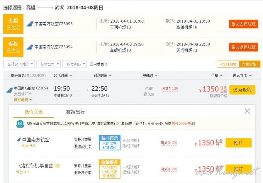This screenshot has width=263, height=183.
Task: Click China Southern logo in outbound flight row
Action: pyautogui.click(x=30, y=24)
